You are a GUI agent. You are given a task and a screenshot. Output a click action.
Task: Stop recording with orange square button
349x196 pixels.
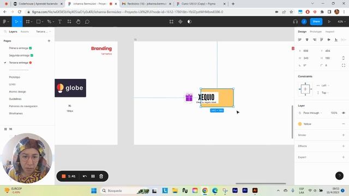coord(63,176)
